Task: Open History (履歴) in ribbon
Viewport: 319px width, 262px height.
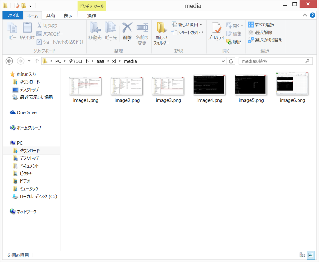Action: (x=234, y=42)
